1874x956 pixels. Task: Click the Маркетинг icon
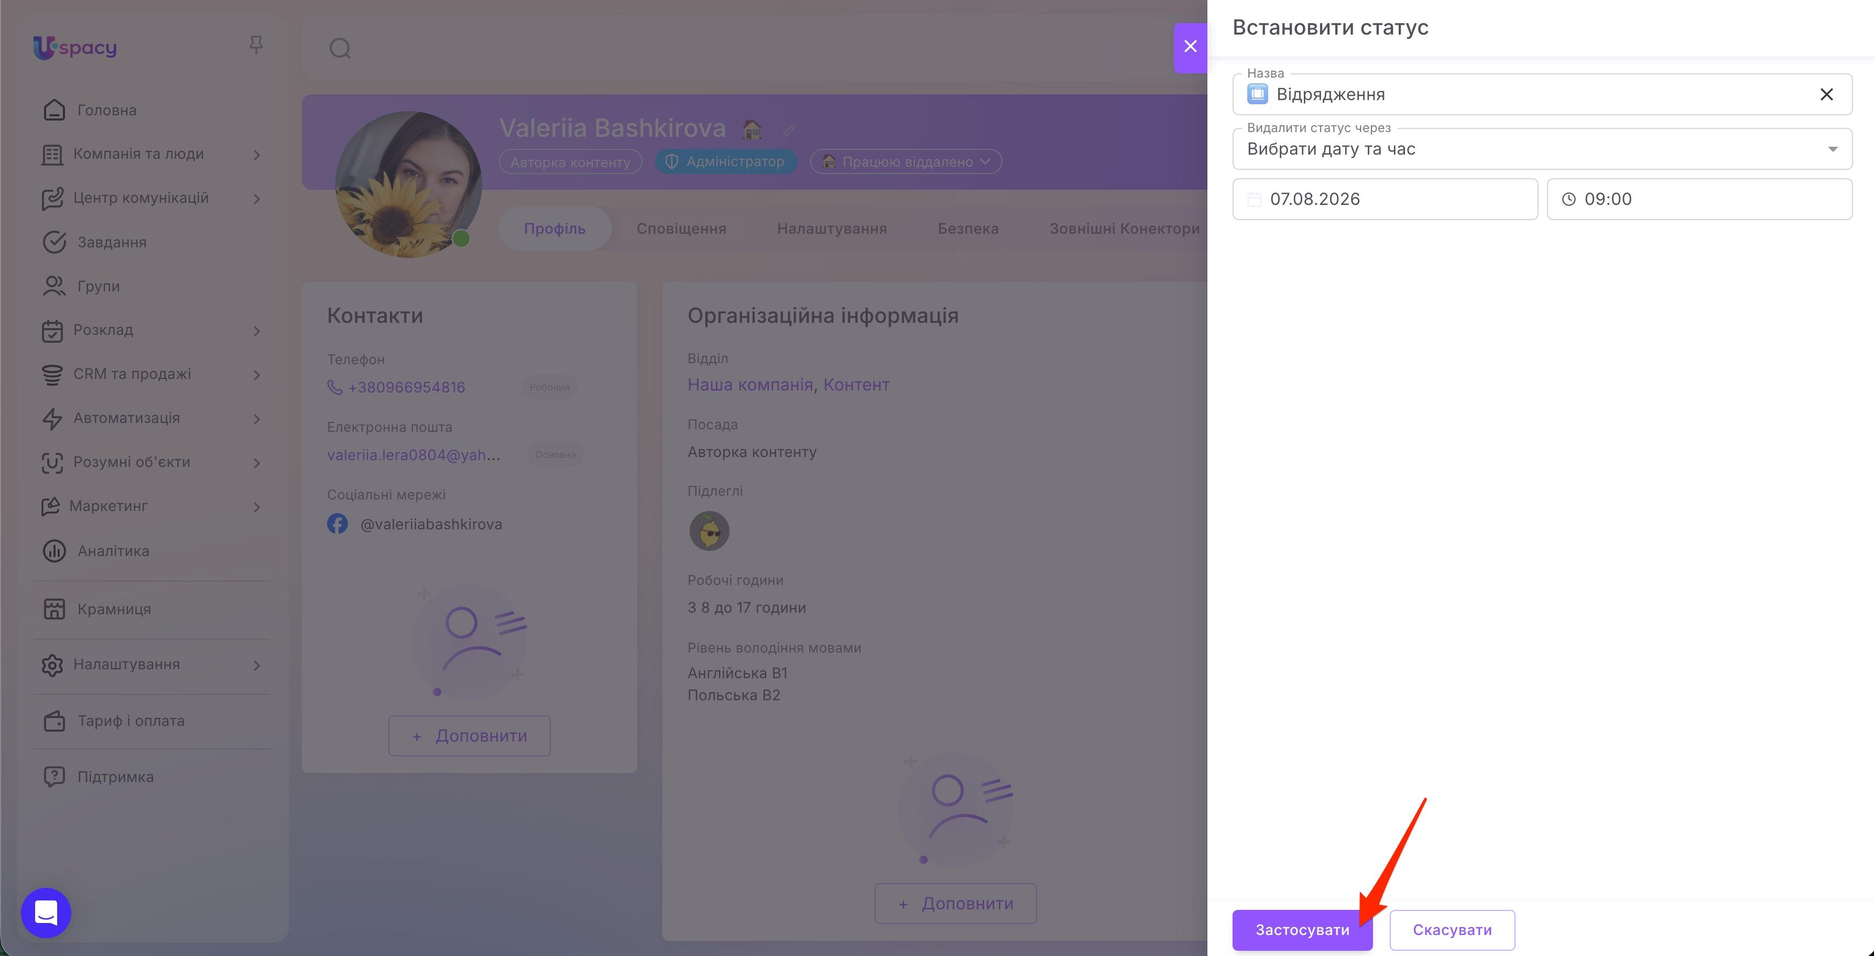pos(50,506)
